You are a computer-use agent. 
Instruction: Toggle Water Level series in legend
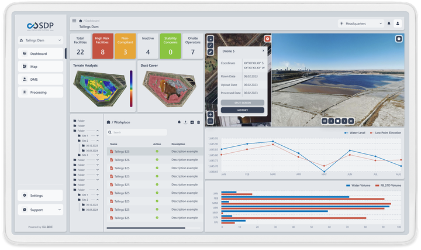coord(356,133)
